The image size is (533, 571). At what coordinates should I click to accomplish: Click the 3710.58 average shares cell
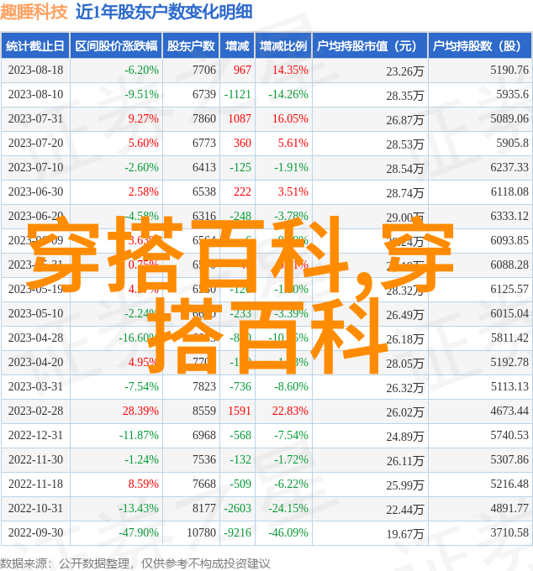click(509, 533)
